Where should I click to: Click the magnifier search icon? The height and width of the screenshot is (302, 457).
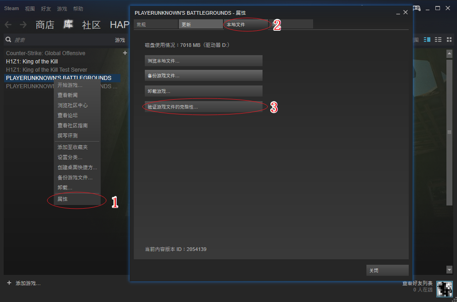8,40
